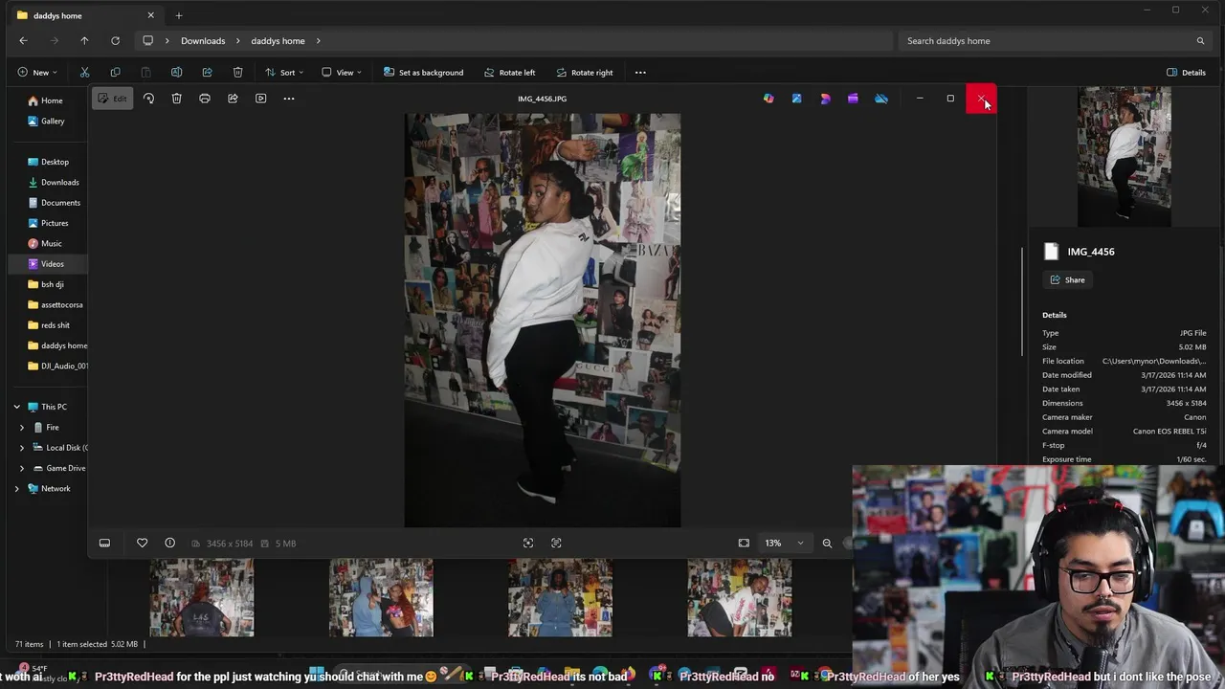Open Gallery in the sidebar
1225x689 pixels.
click(x=53, y=122)
